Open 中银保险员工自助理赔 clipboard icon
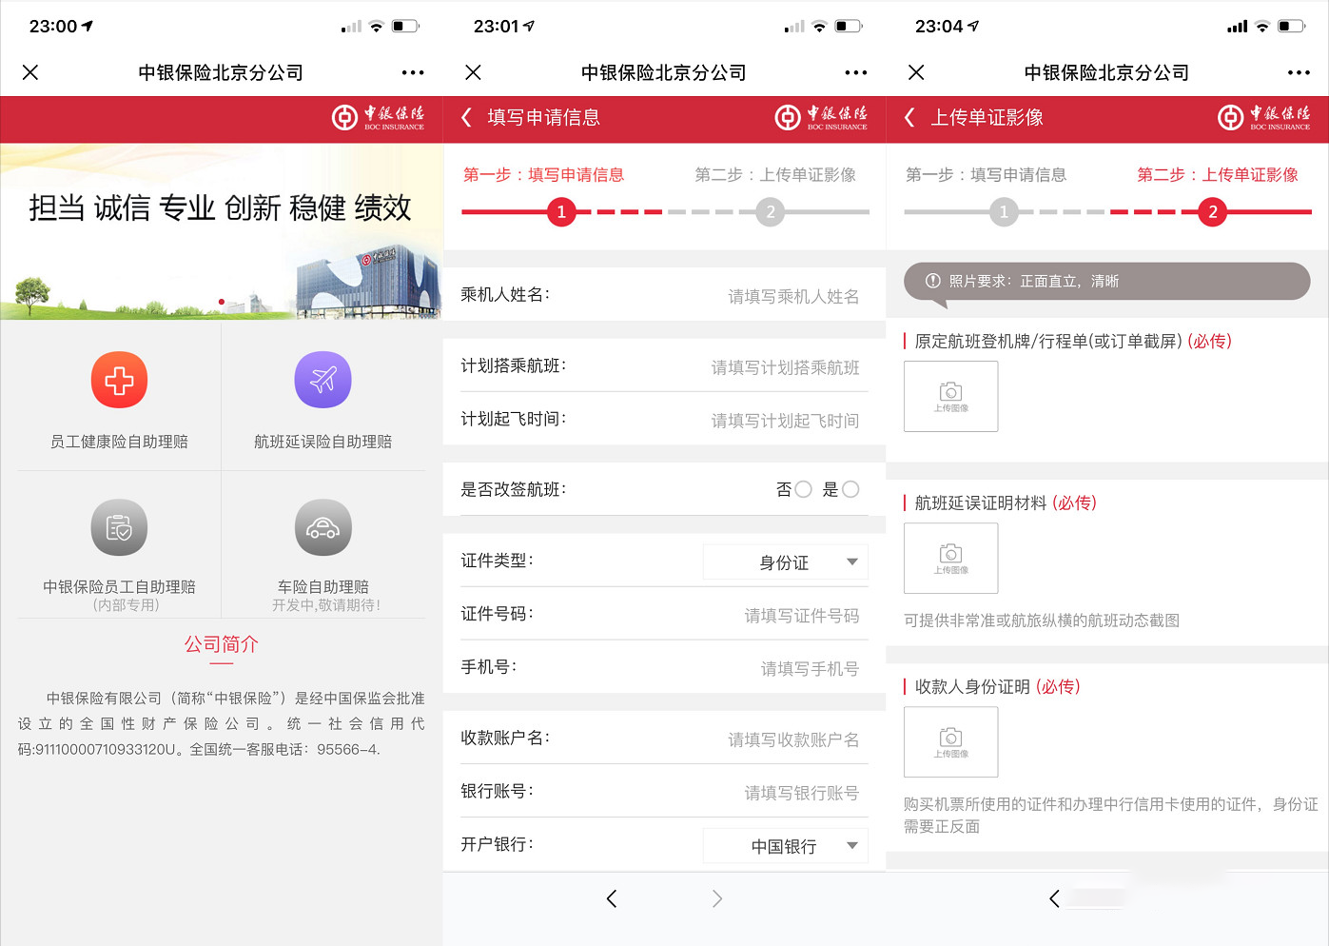 click(119, 527)
